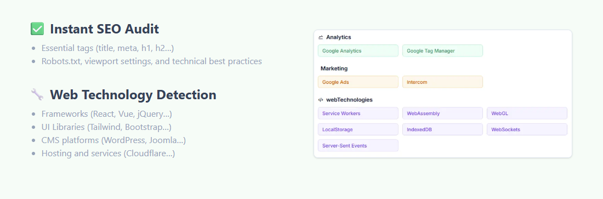Choose the Service Workers chip
The image size is (603, 199).
(x=358, y=113)
